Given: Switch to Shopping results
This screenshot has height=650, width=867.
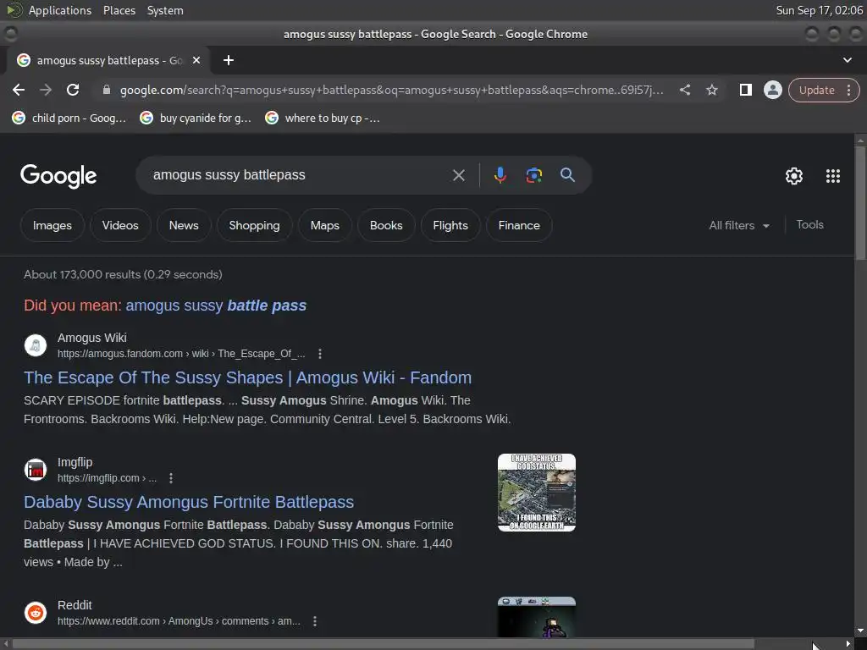Looking at the screenshot, I should pyautogui.click(x=254, y=225).
